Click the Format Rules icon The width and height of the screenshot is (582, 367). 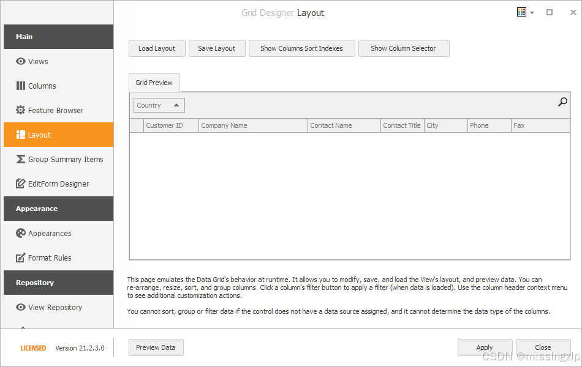click(x=21, y=258)
